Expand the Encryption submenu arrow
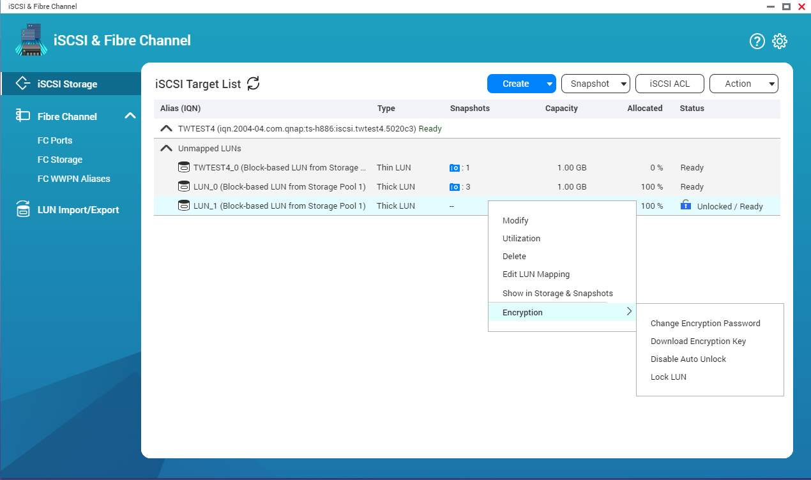Image resolution: width=811 pixels, height=480 pixels. [x=629, y=311]
